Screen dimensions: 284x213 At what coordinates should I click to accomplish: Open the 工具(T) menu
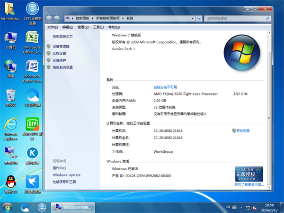tap(98, 27)
